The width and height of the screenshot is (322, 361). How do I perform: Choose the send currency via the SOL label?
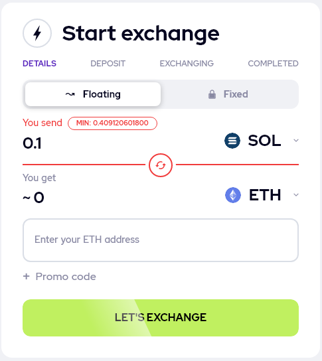264,141
